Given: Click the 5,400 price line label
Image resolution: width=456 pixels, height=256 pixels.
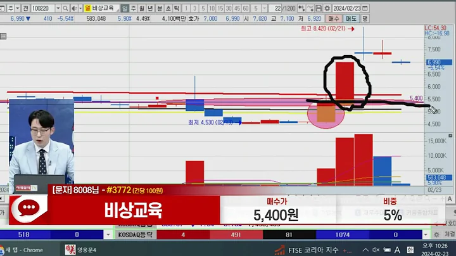Looking at the screenshot, I should [416, 98].
